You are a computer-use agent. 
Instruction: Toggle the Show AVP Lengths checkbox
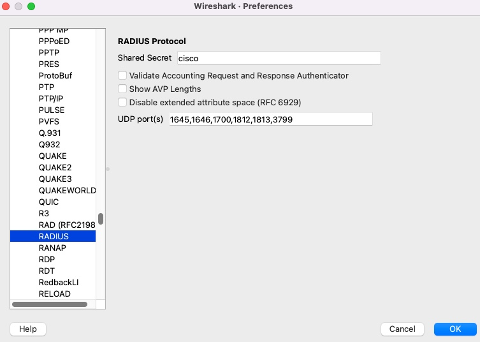pos(122,89)
